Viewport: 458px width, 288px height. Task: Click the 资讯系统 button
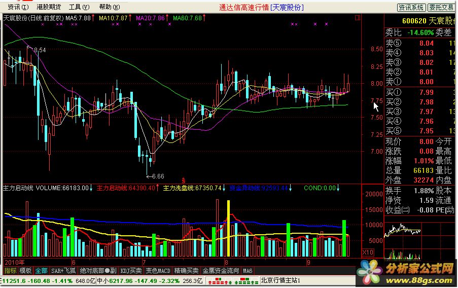point(411,8)
